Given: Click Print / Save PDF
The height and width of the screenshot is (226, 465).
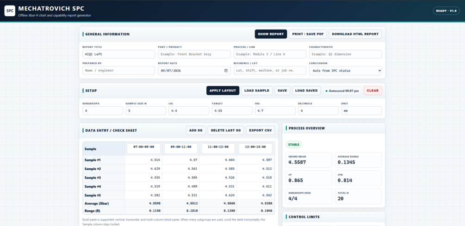Looking at the screenshot, I should pyautogui.click(x=308, y=34).
